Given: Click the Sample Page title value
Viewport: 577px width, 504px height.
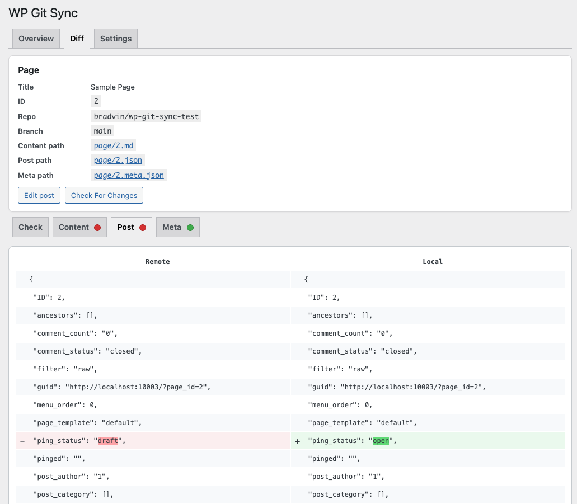Looking at the screenshot, I should (x=112, y=87).
